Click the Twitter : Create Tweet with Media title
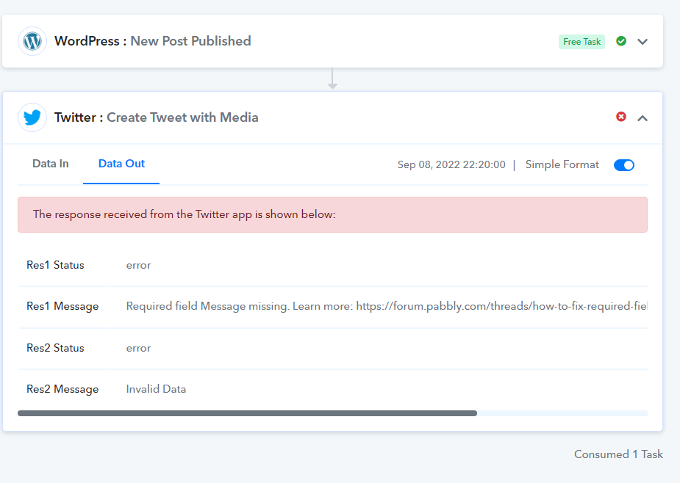Screen dimensions: 680x483 [156, 117]
